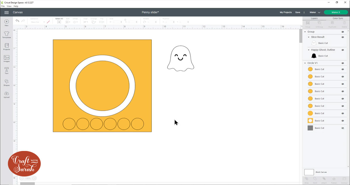Switch to the Color Sync tab
The height and width of the screenshot is (185, 350).
point(338,18)
